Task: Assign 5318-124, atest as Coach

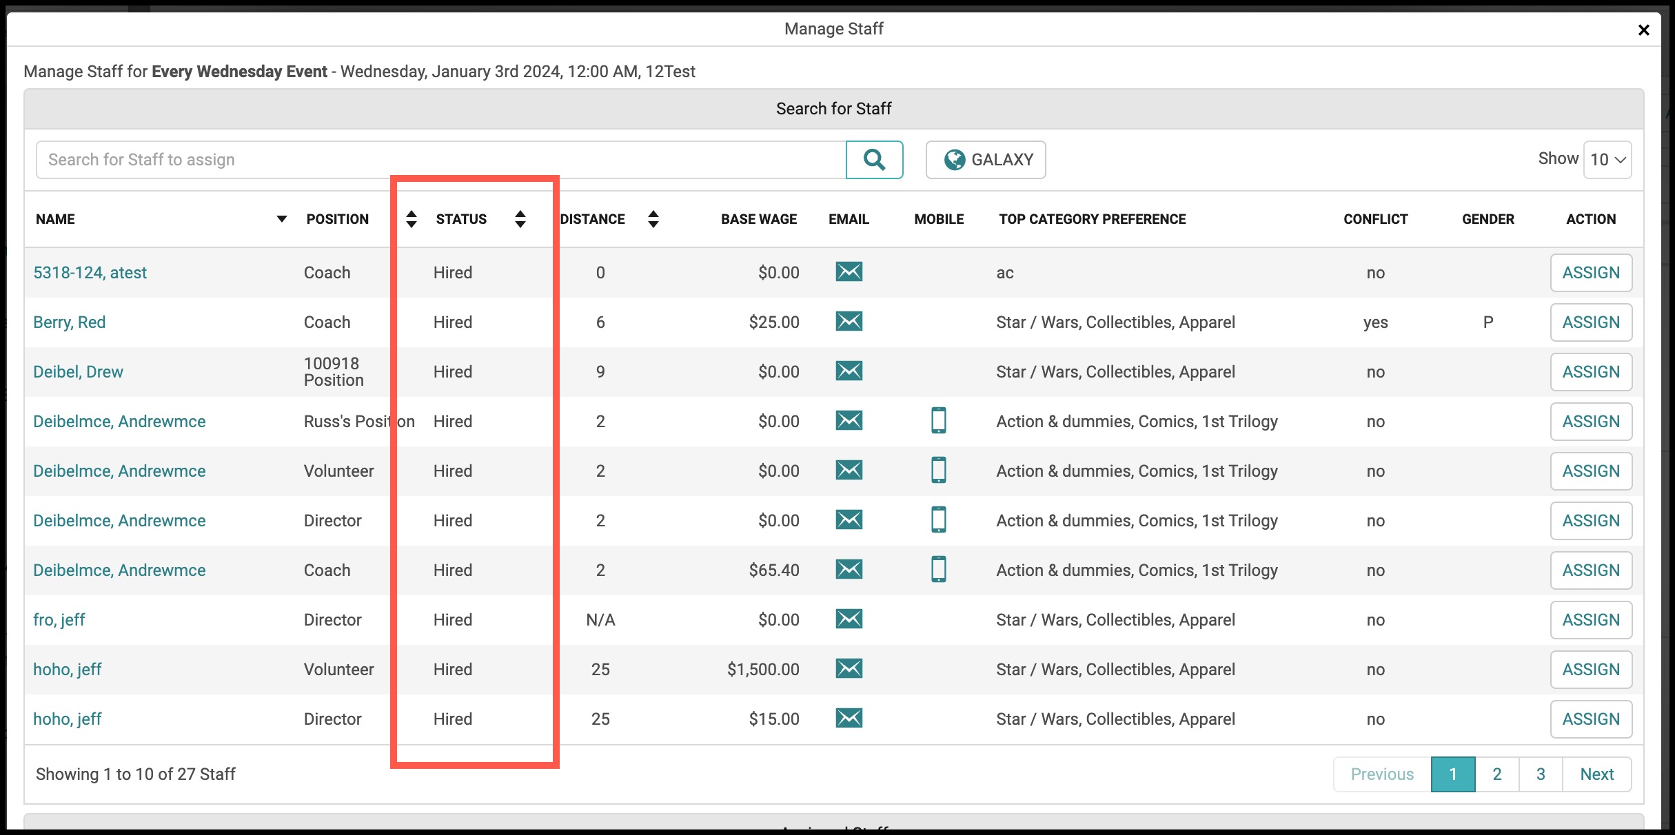Action: [1591, 273]
